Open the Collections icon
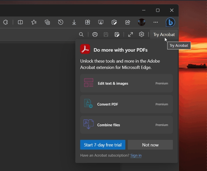207x171 pixels. point(47,22)
